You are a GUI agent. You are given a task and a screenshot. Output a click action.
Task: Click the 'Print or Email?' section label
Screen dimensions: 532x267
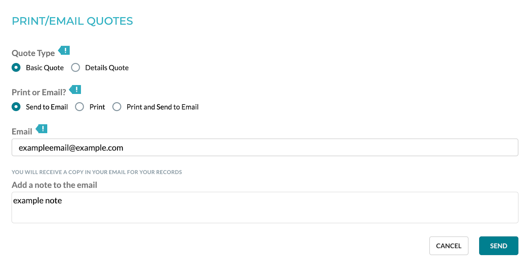tap(39, 92)
